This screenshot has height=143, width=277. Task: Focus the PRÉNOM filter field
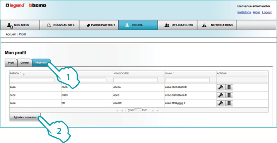[32, 80]
